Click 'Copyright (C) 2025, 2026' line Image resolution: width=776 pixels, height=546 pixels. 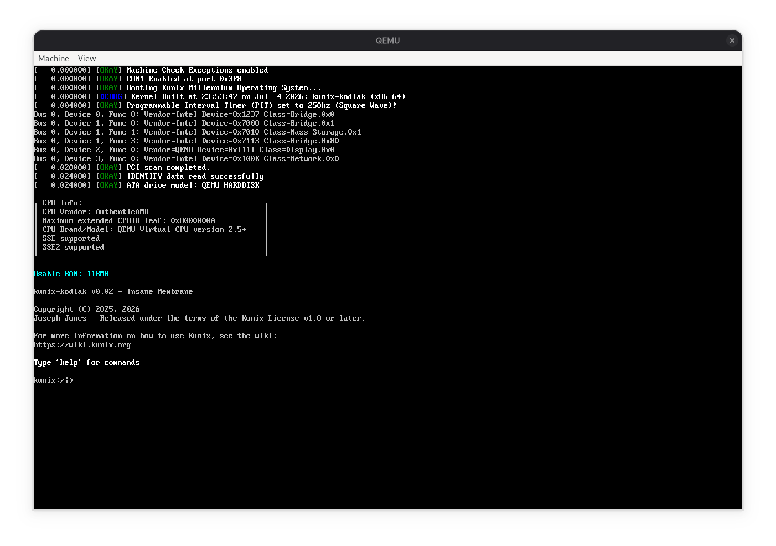coord(87,310)
